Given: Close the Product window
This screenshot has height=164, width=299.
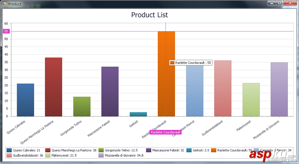Looking at the screenshot, I should [290, 3].
